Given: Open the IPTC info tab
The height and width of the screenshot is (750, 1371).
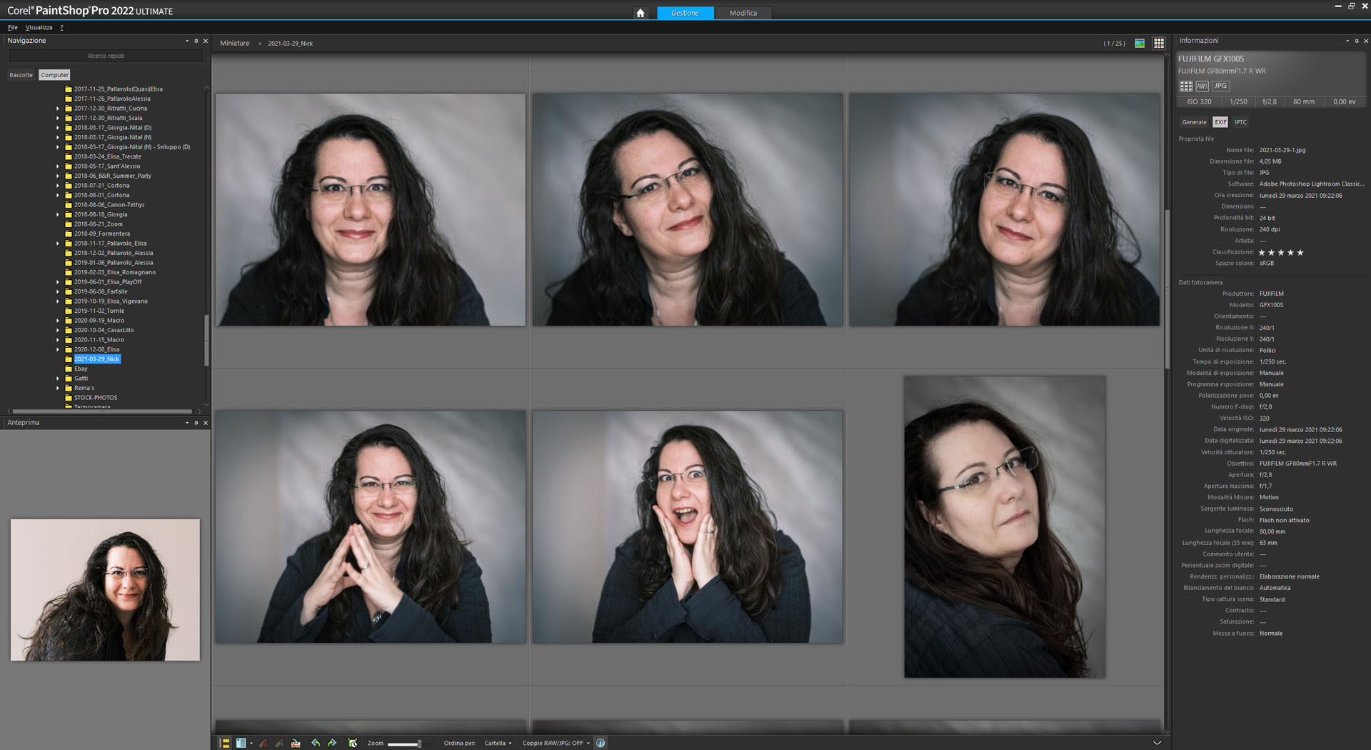Looking at the screenshot, I should (1240, 122).
